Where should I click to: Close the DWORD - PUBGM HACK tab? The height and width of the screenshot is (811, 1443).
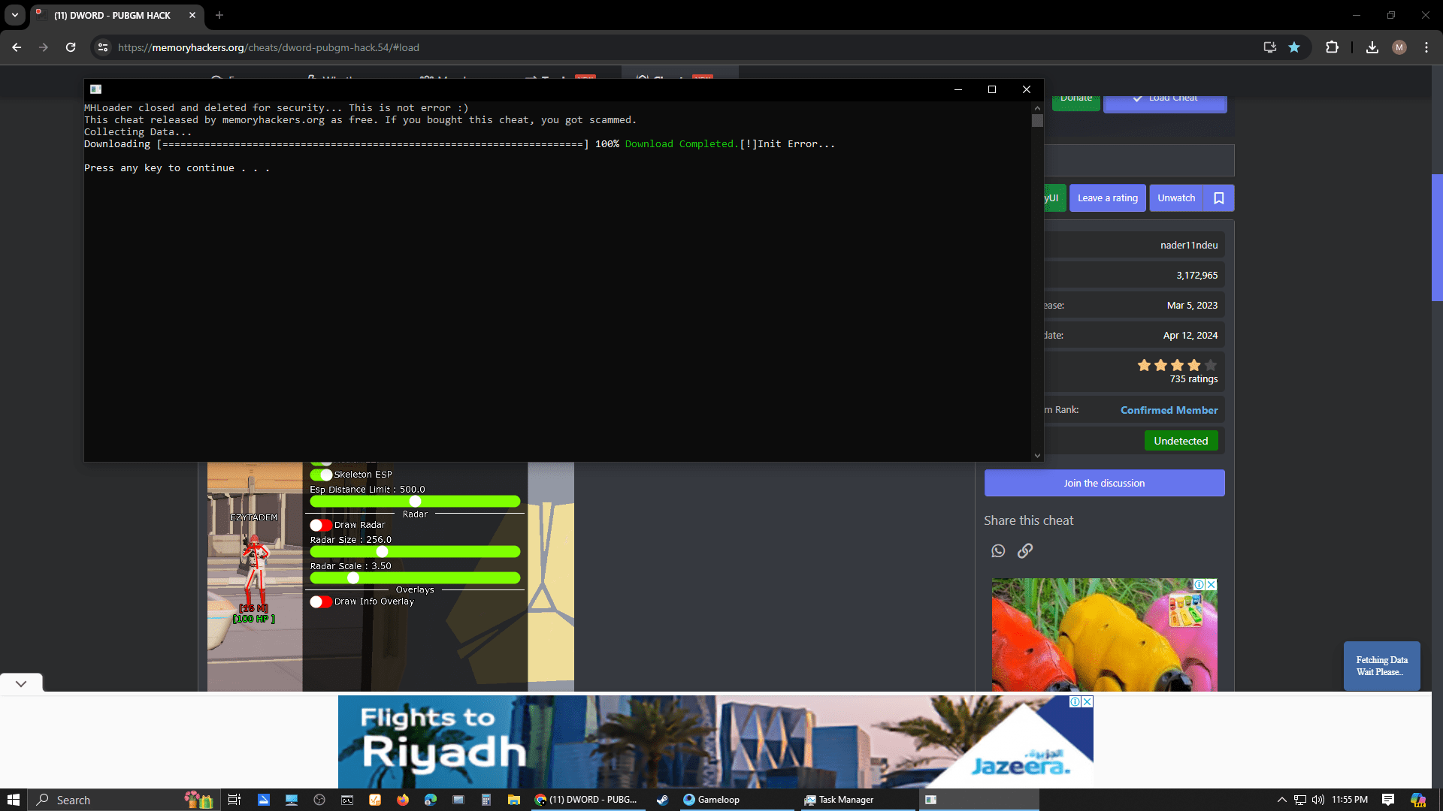tap(192, 15)
